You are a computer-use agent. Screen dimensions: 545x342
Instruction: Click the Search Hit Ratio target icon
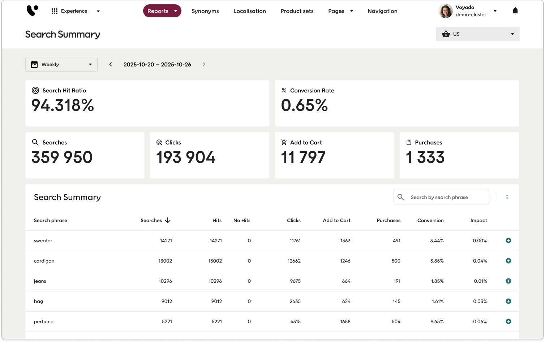coord(35,90)
